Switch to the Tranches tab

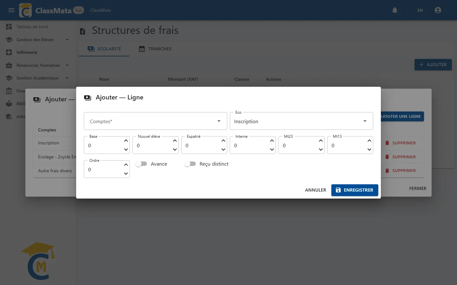tap(155, 49)
